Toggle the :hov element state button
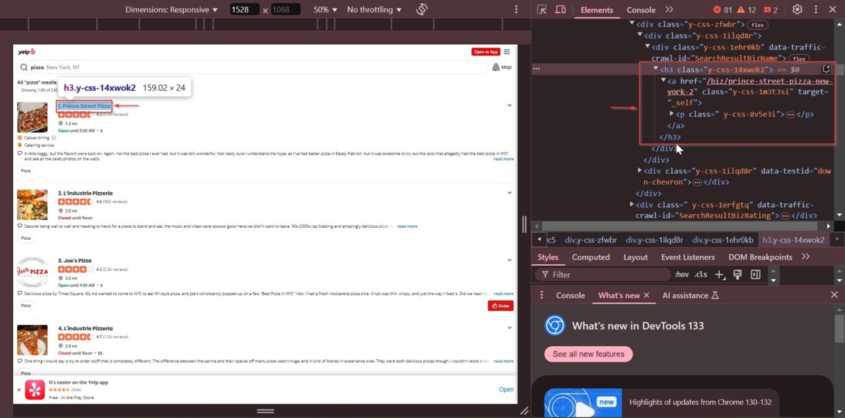Viewport: 845px width, 418px height. (682, 275)
